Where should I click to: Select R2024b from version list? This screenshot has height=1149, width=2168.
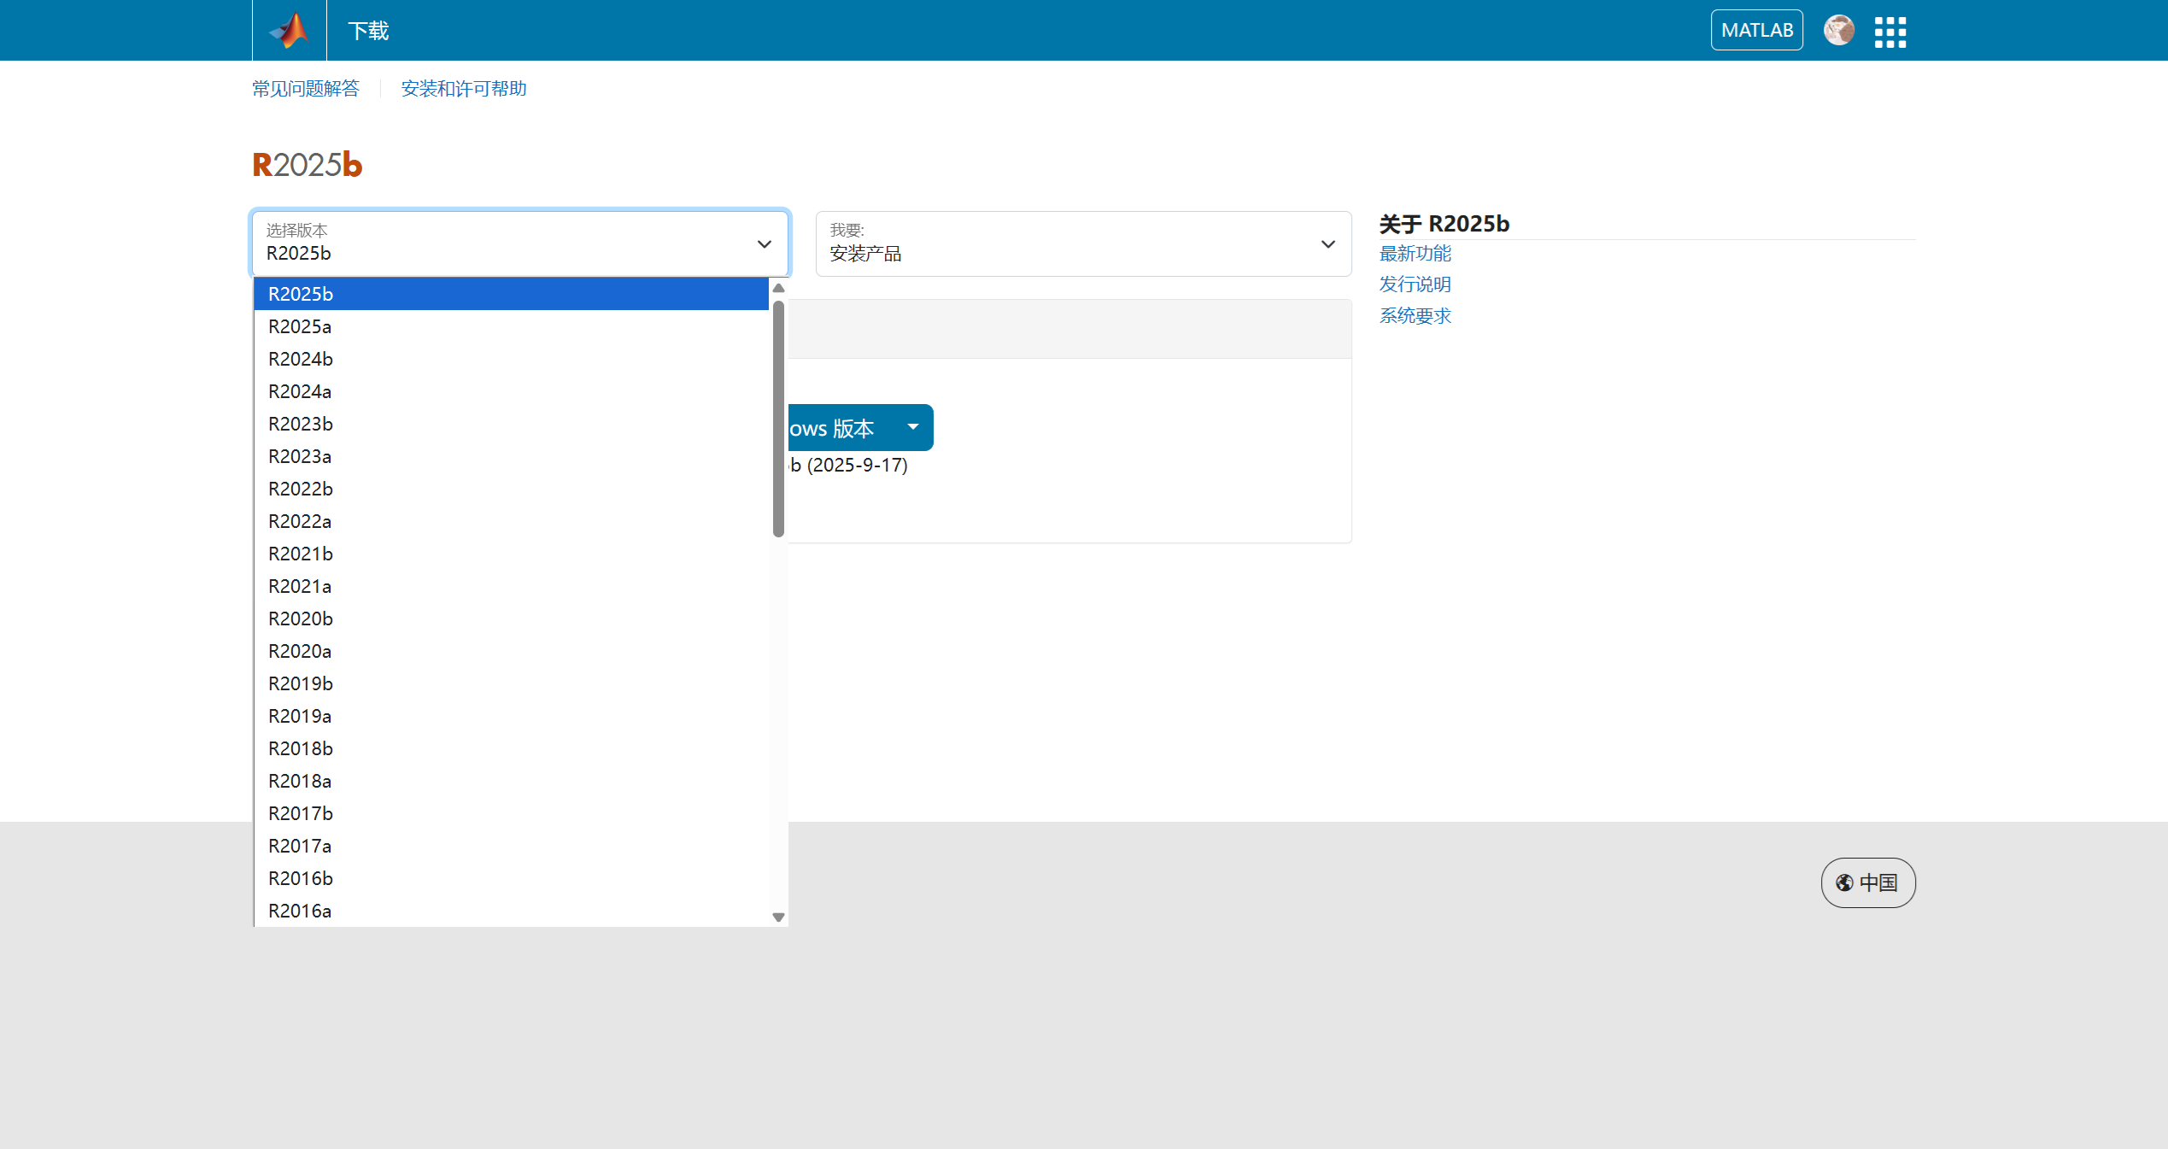click(301, 359)
